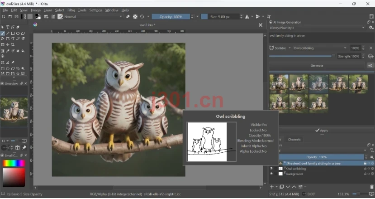Pick a hue from rainbow color bar
The height and width of the screenshot is (199, 375).
[x=14, y=163]
